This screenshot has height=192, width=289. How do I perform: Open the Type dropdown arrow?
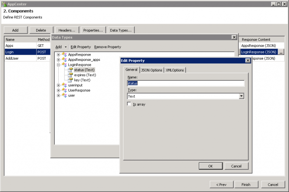[x=241, y=96]
